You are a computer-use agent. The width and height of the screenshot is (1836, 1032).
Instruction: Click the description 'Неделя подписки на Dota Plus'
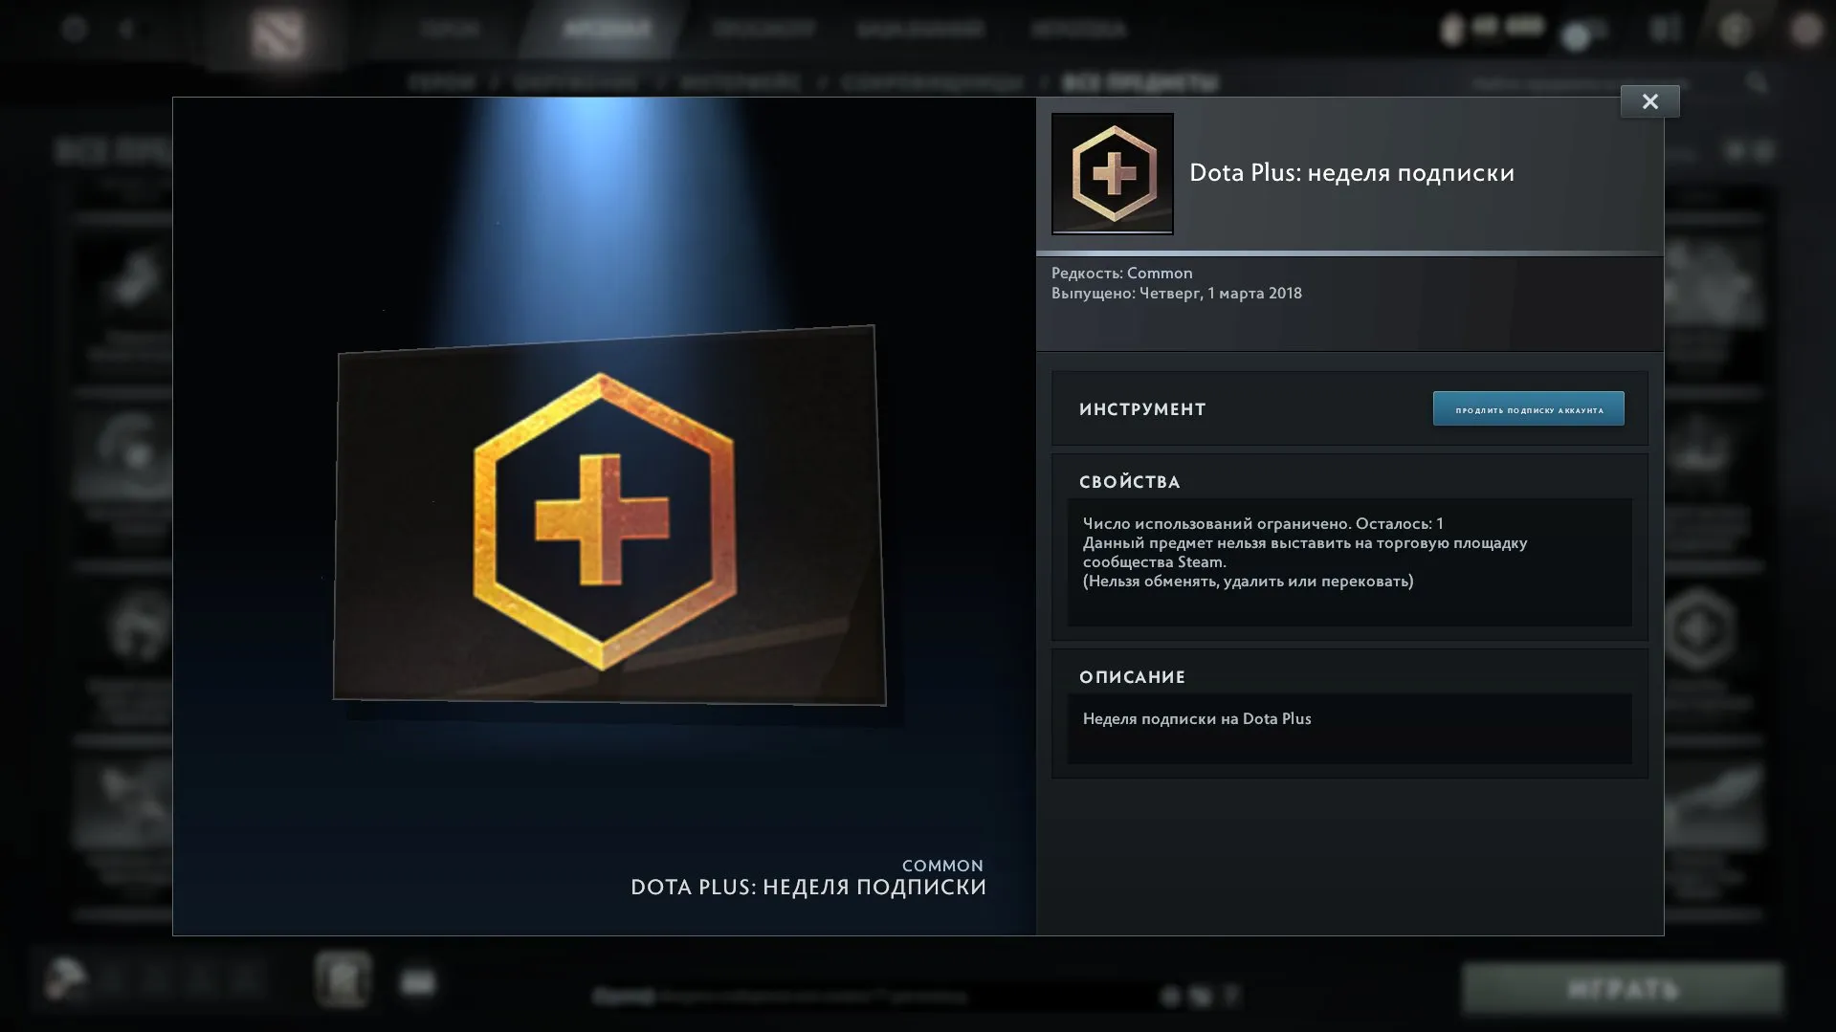click(1197, 719)
